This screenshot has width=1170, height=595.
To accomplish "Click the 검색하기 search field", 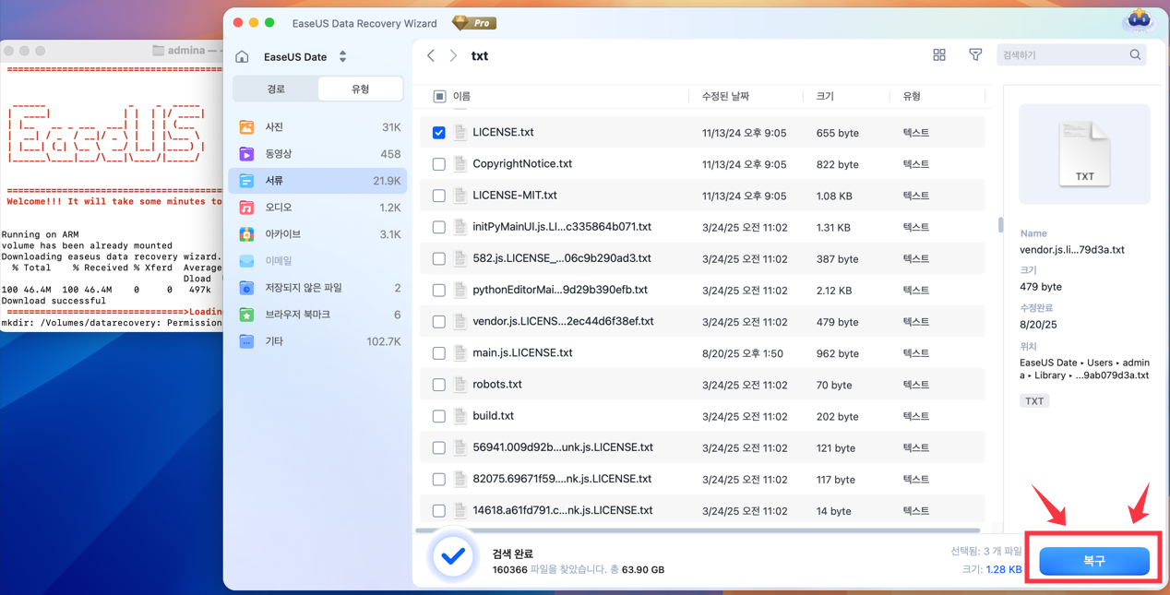I will (x=1061, y=55).
